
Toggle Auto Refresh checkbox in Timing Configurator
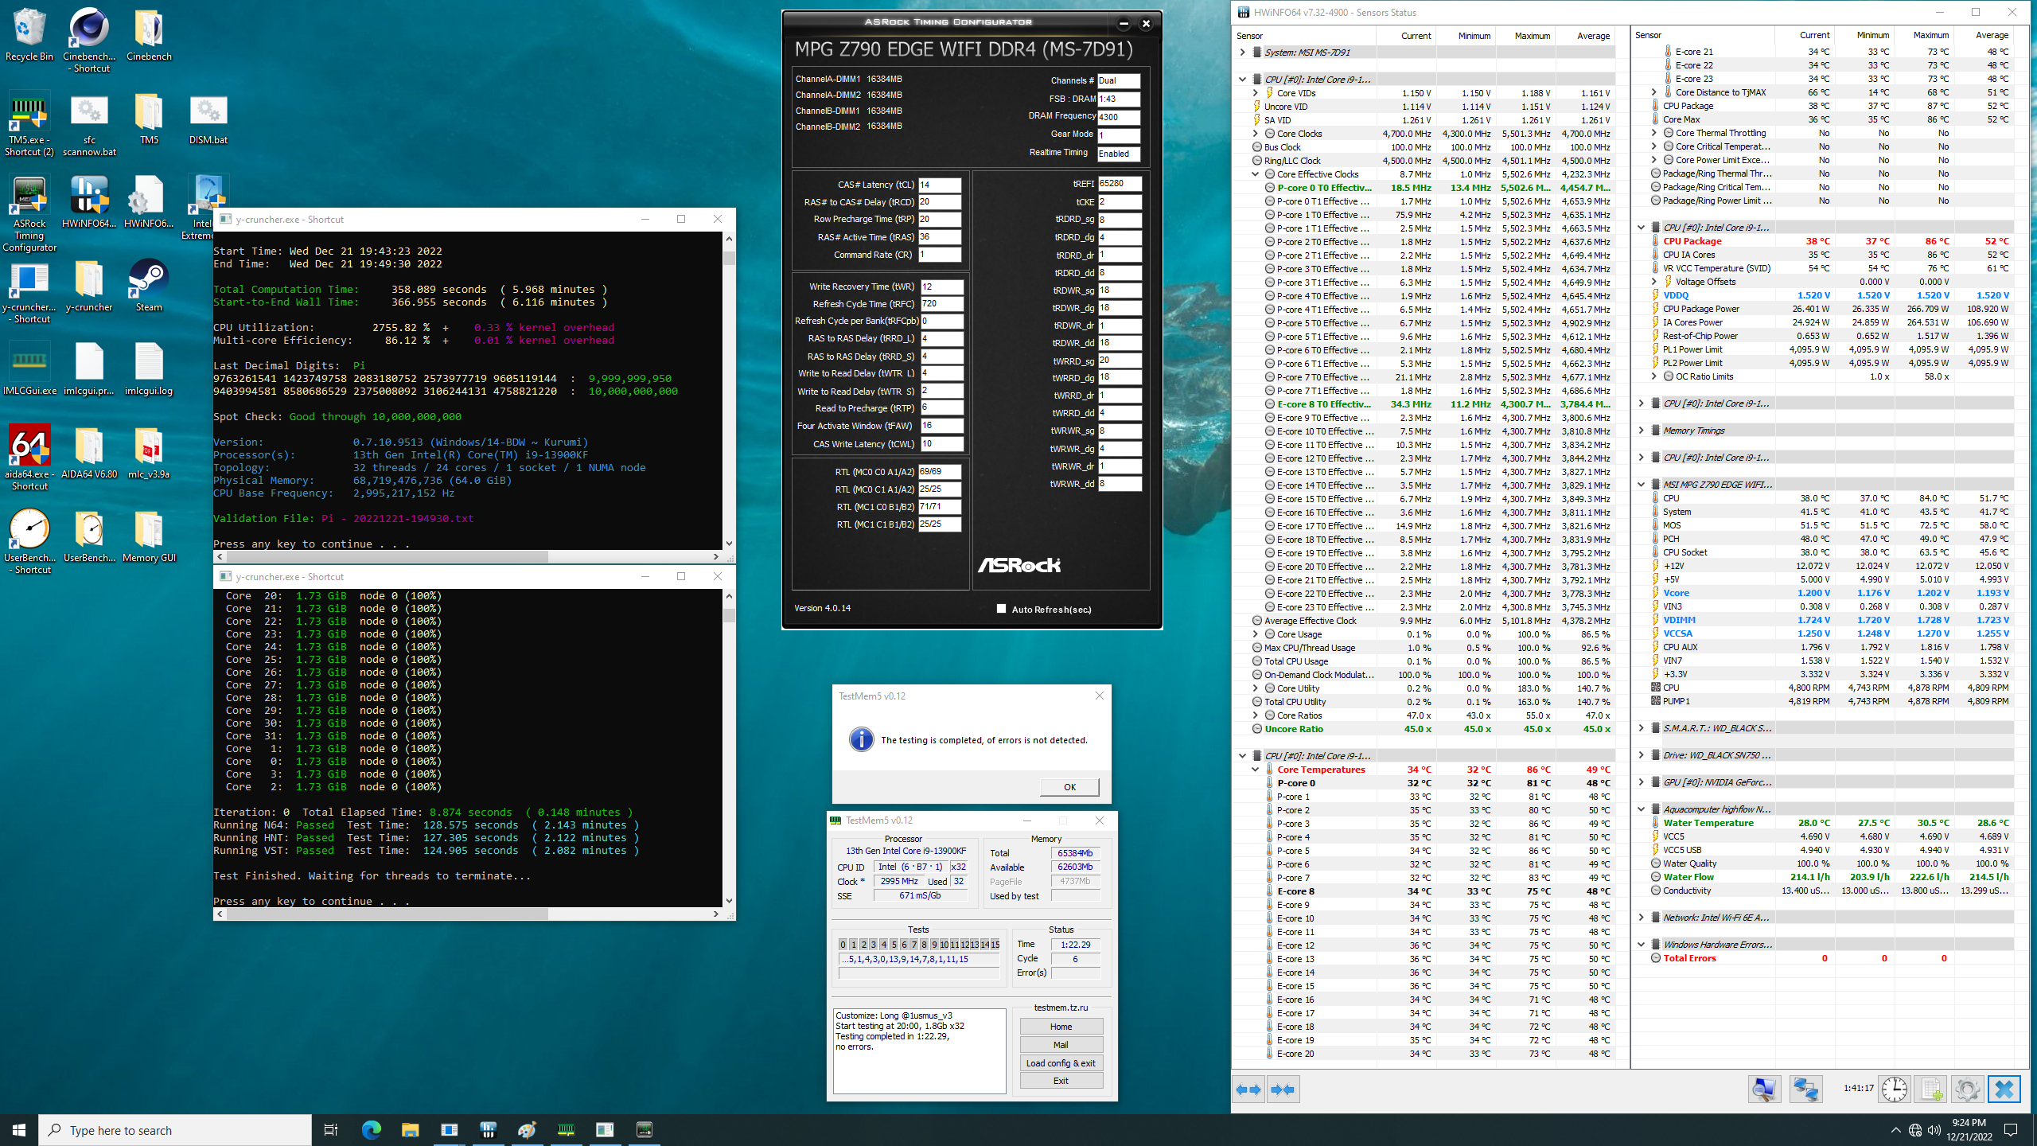pos(1001,609)
